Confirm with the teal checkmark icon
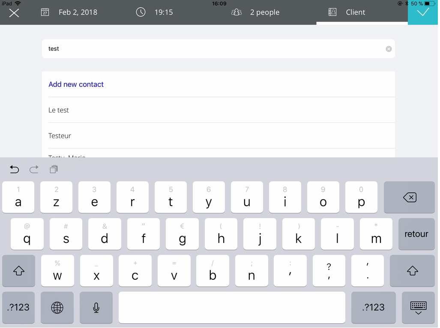The height and width of the screenshot is (328, 440). point(422,12)
